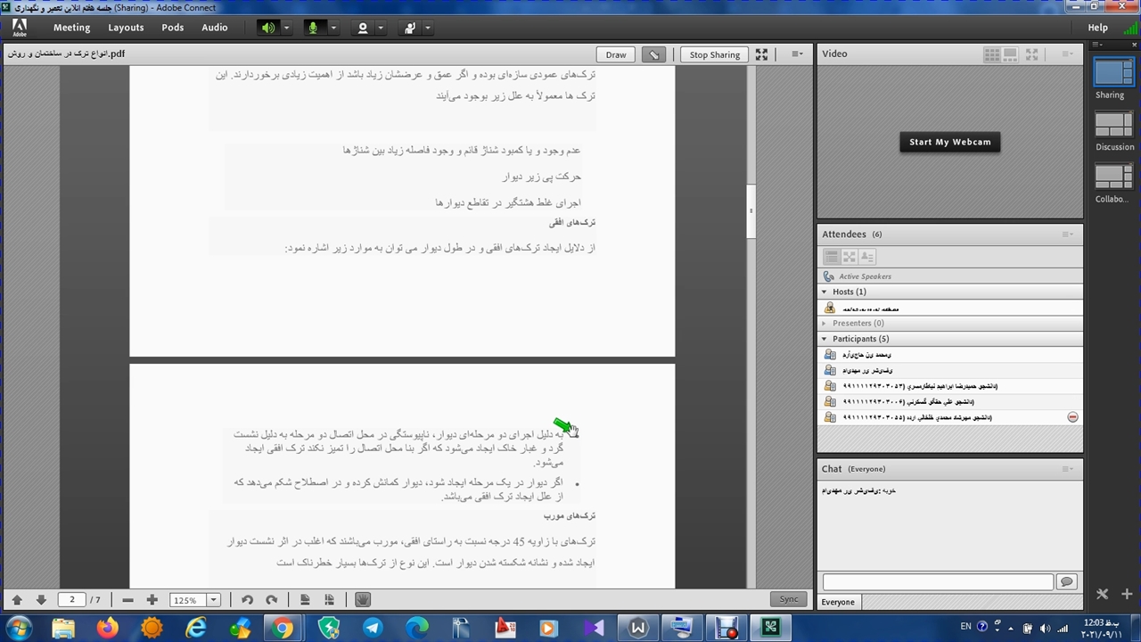Select the hand pan tool
Image resolution: width=1141 pixels, height=642 pixels.
[362, 600]
